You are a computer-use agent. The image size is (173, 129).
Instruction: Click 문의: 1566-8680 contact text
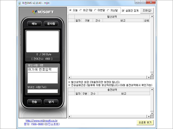pos(42,124)
